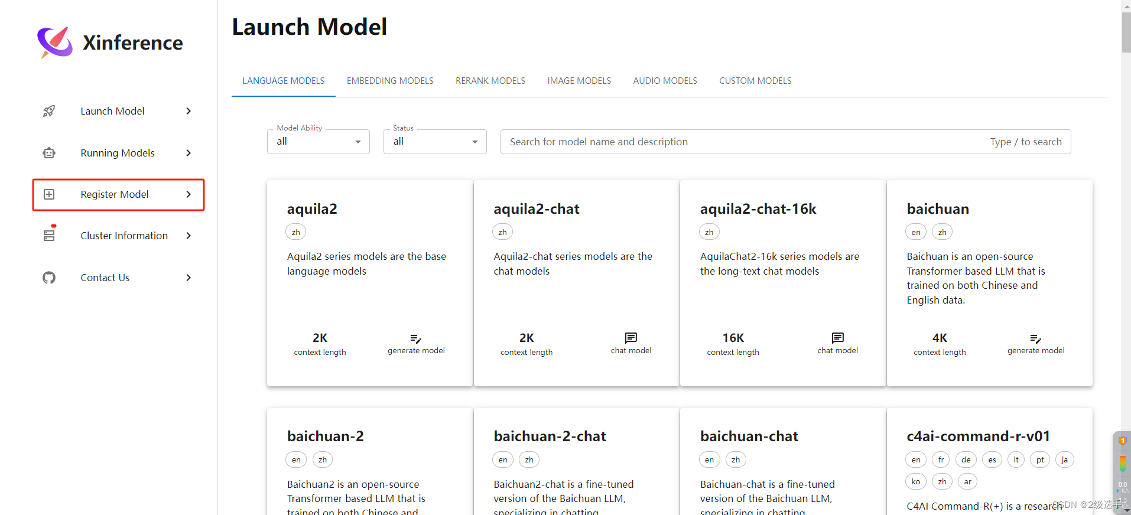Click the chat model icon on aquila2-chat card
This screenshot has height=515, width=1131.
point(631,338)
